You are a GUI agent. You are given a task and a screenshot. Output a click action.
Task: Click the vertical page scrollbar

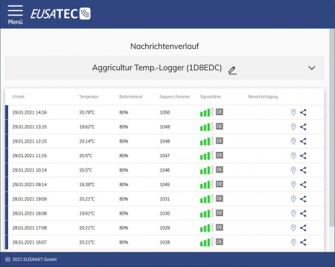pyautogui.click(x=332, y=127)
